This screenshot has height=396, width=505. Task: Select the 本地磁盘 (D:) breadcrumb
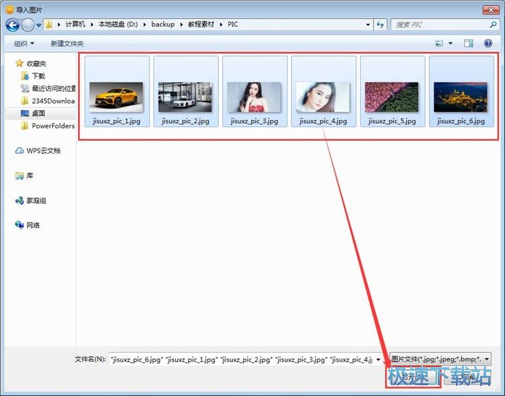(x=118, y=24)
